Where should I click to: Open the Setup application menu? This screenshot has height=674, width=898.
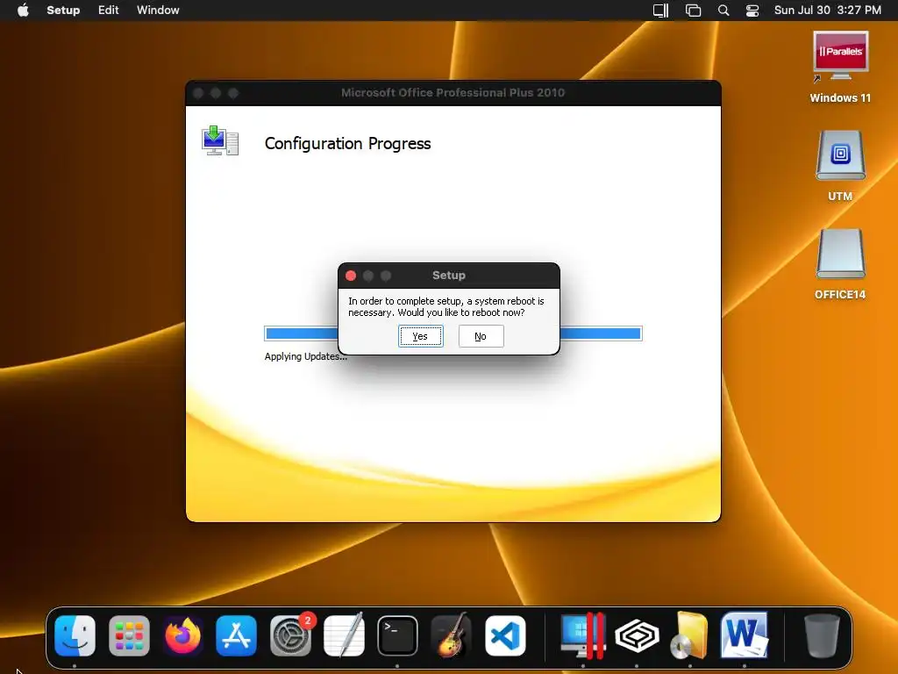coord(63,10)
